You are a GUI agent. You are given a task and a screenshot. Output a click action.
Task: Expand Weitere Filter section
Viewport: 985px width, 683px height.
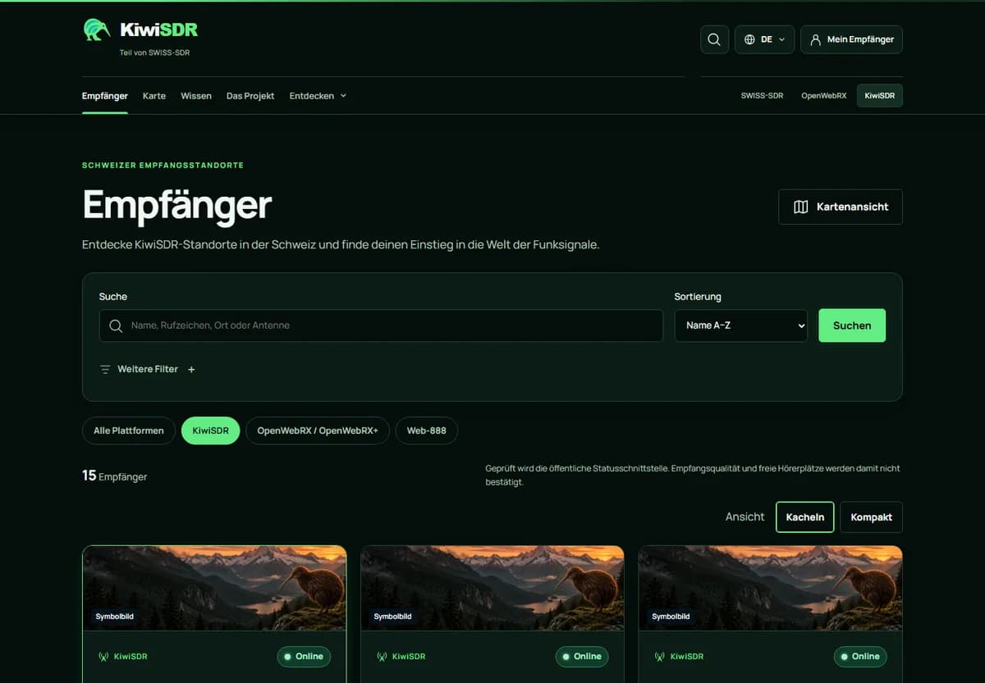click(147, 370)
